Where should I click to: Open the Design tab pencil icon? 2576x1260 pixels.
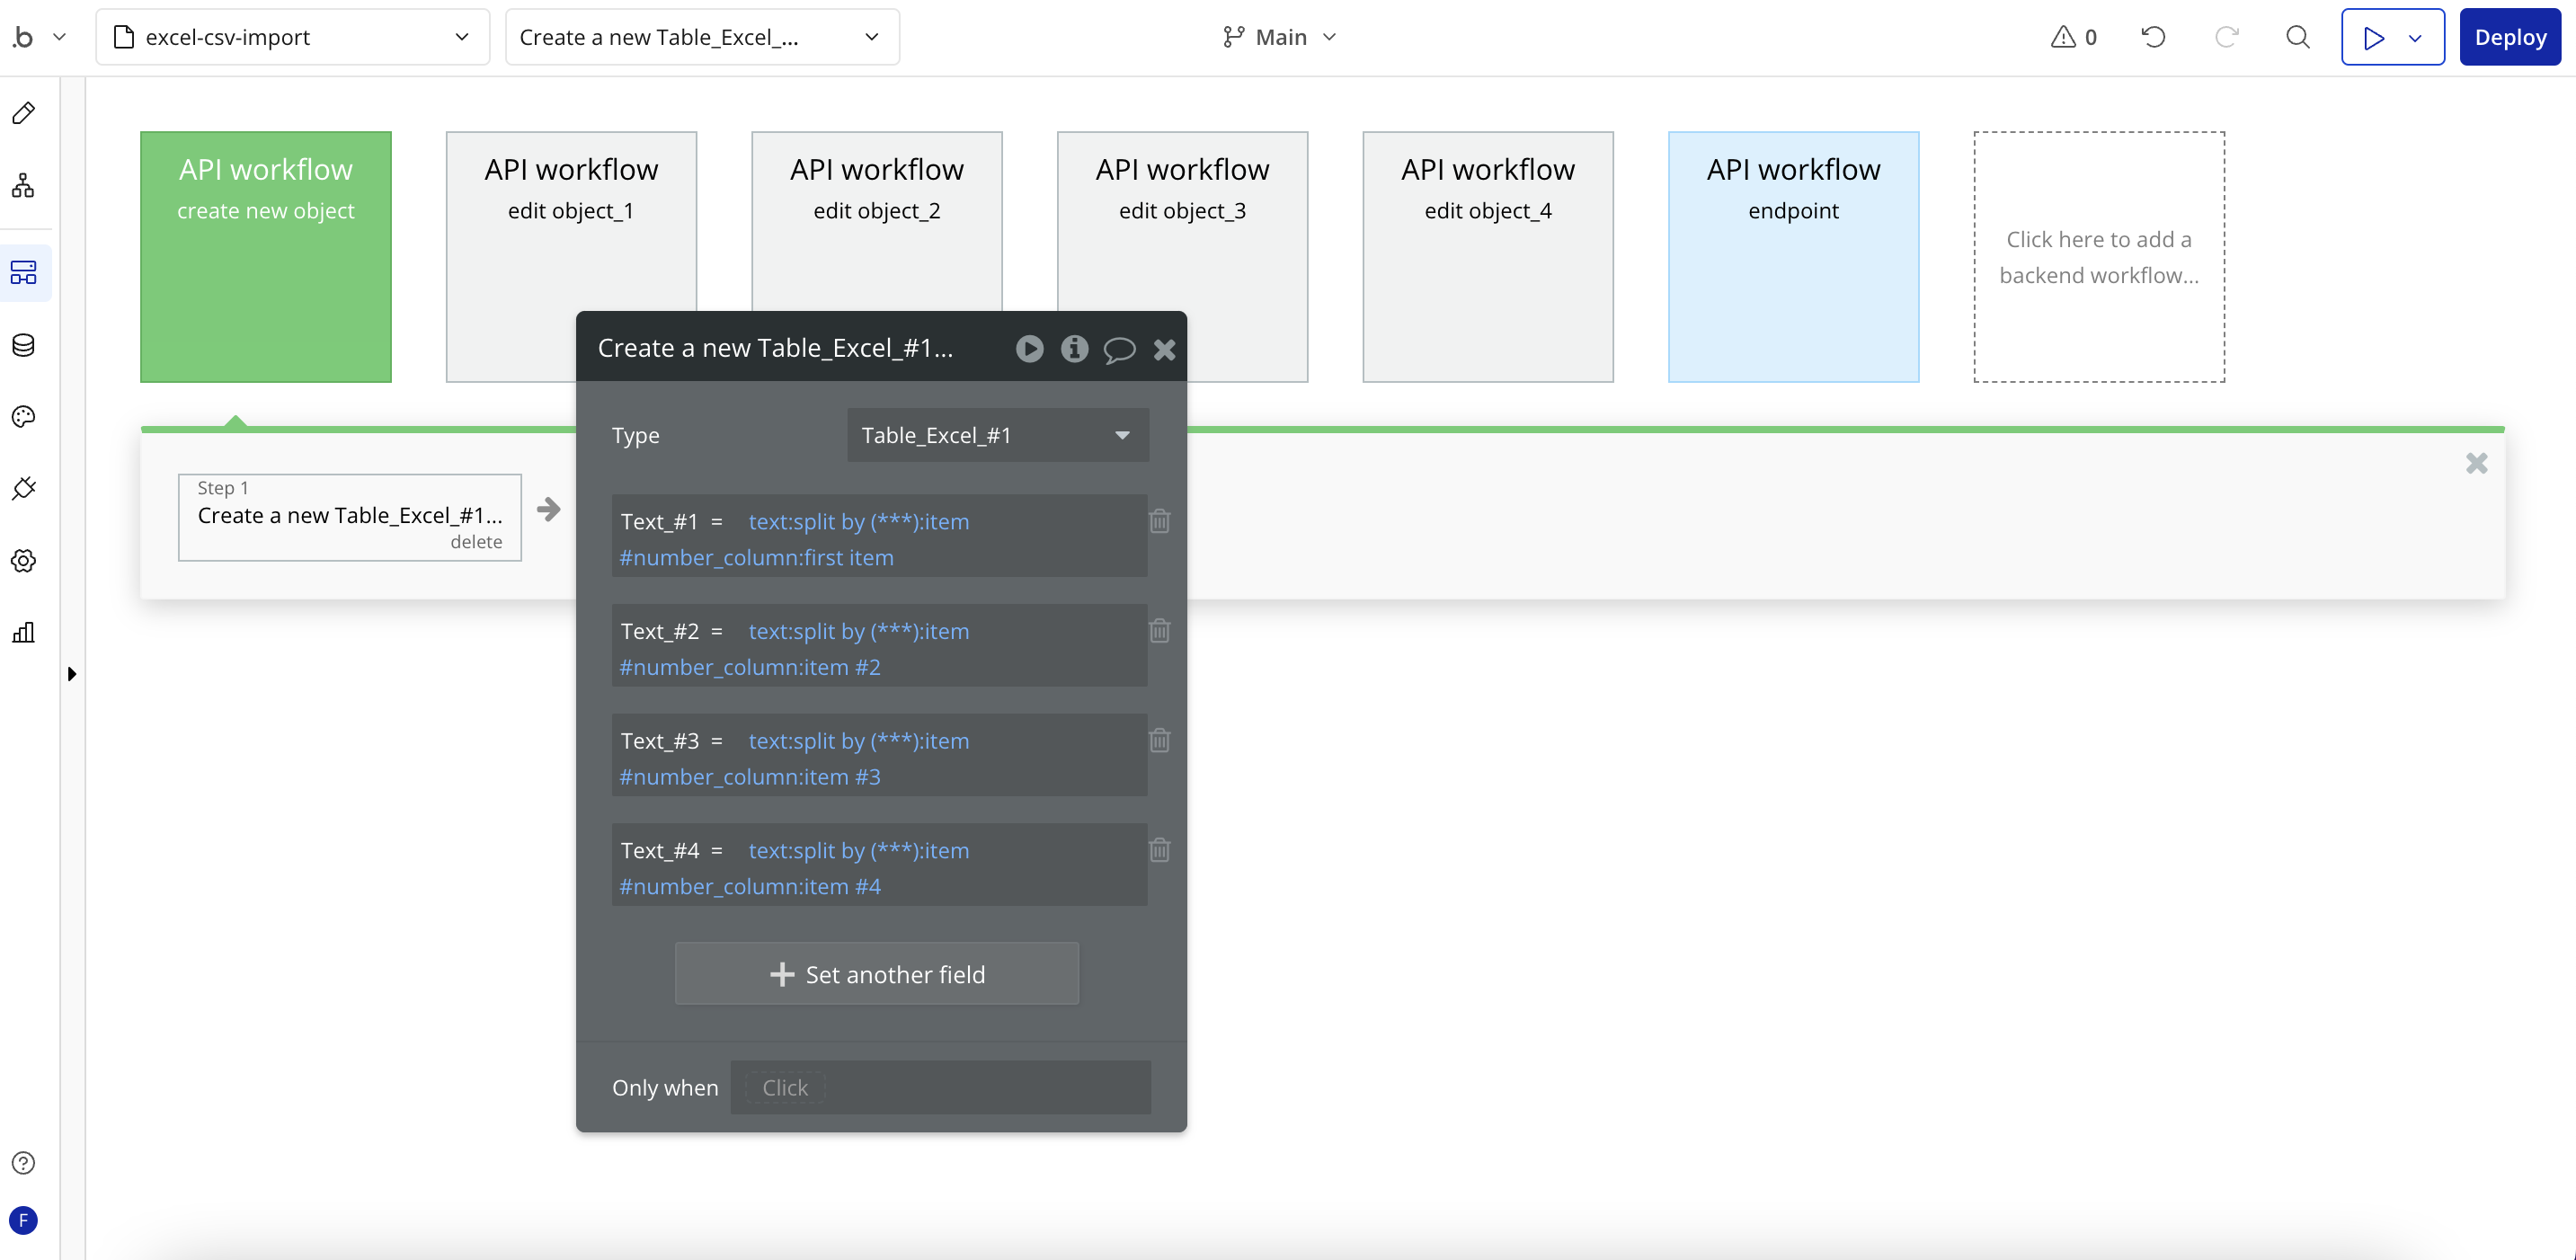tap(24, 113)
